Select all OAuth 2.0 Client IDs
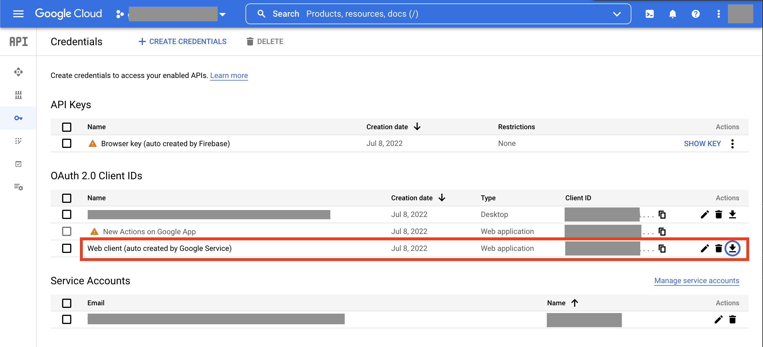The width and height of the screenshot is (763, 347). 67,198
